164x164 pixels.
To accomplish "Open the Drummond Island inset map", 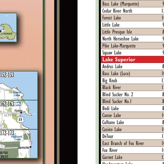I will coord(8,27).
